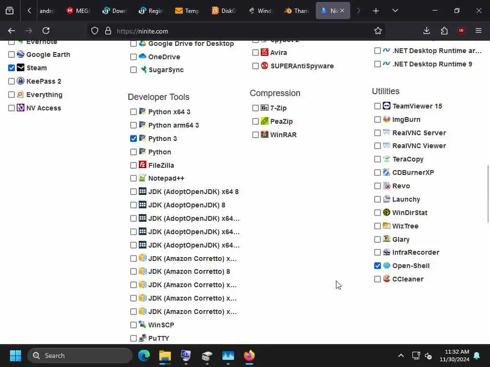
Task: Open the notifications bell
Action: point(477,356)
